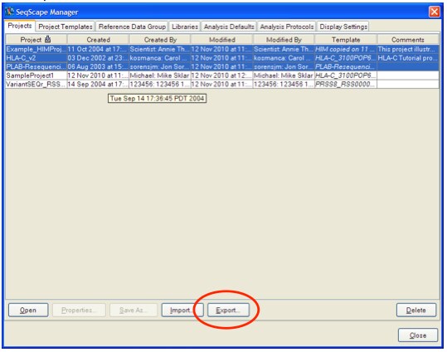Click 'sorensjm: Jon Sor...' in Created By column
The width and height of the screenshot is (447, 352).
(x=159, y=66)
